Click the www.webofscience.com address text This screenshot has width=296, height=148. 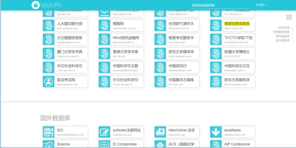click(71, 135)
